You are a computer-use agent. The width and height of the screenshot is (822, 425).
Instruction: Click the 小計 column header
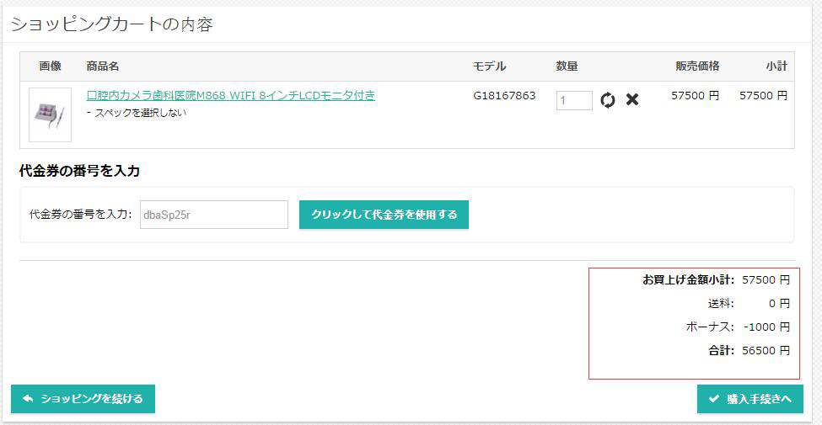[x=776, y=66]
